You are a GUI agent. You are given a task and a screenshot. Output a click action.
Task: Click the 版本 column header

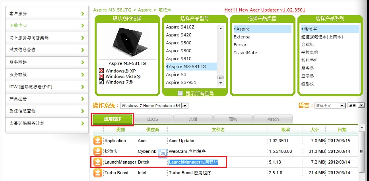pyautogui.click(x=285, y=130)
